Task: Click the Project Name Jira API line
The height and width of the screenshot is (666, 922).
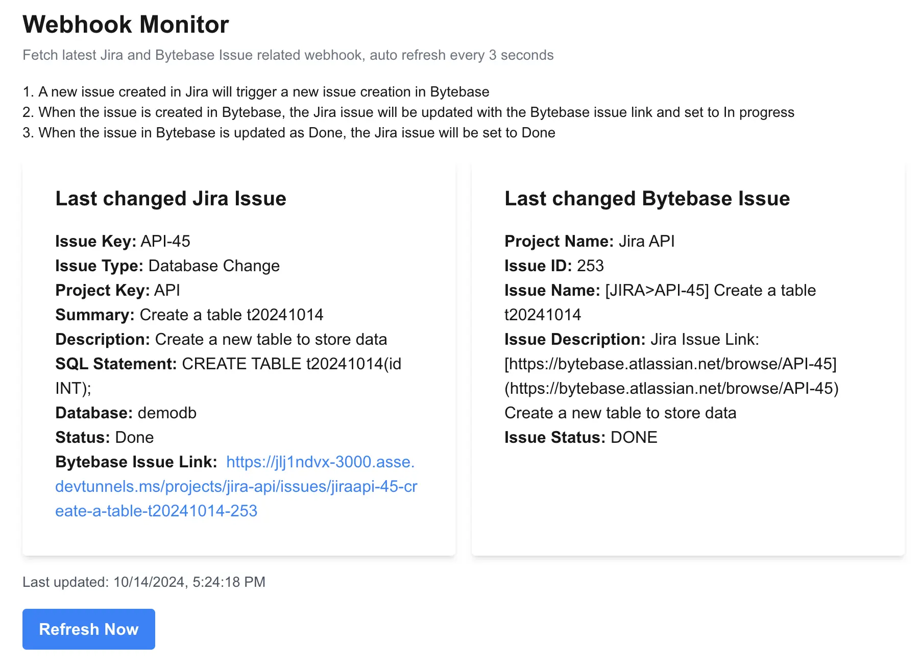Action: click(x=589, y=241)
